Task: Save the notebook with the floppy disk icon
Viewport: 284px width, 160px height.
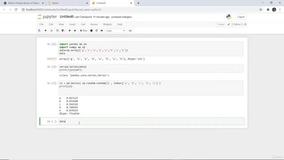Action: tap(39, 31)
